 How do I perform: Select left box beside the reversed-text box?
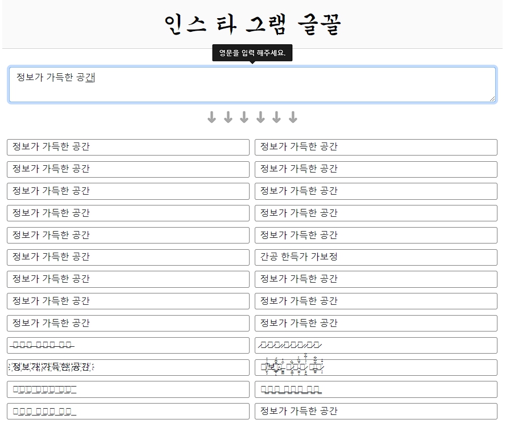click(x=128, y=257)
